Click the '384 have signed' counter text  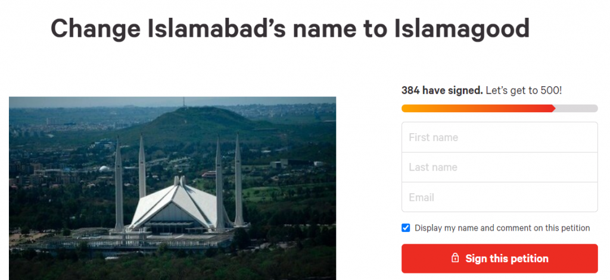441,91
